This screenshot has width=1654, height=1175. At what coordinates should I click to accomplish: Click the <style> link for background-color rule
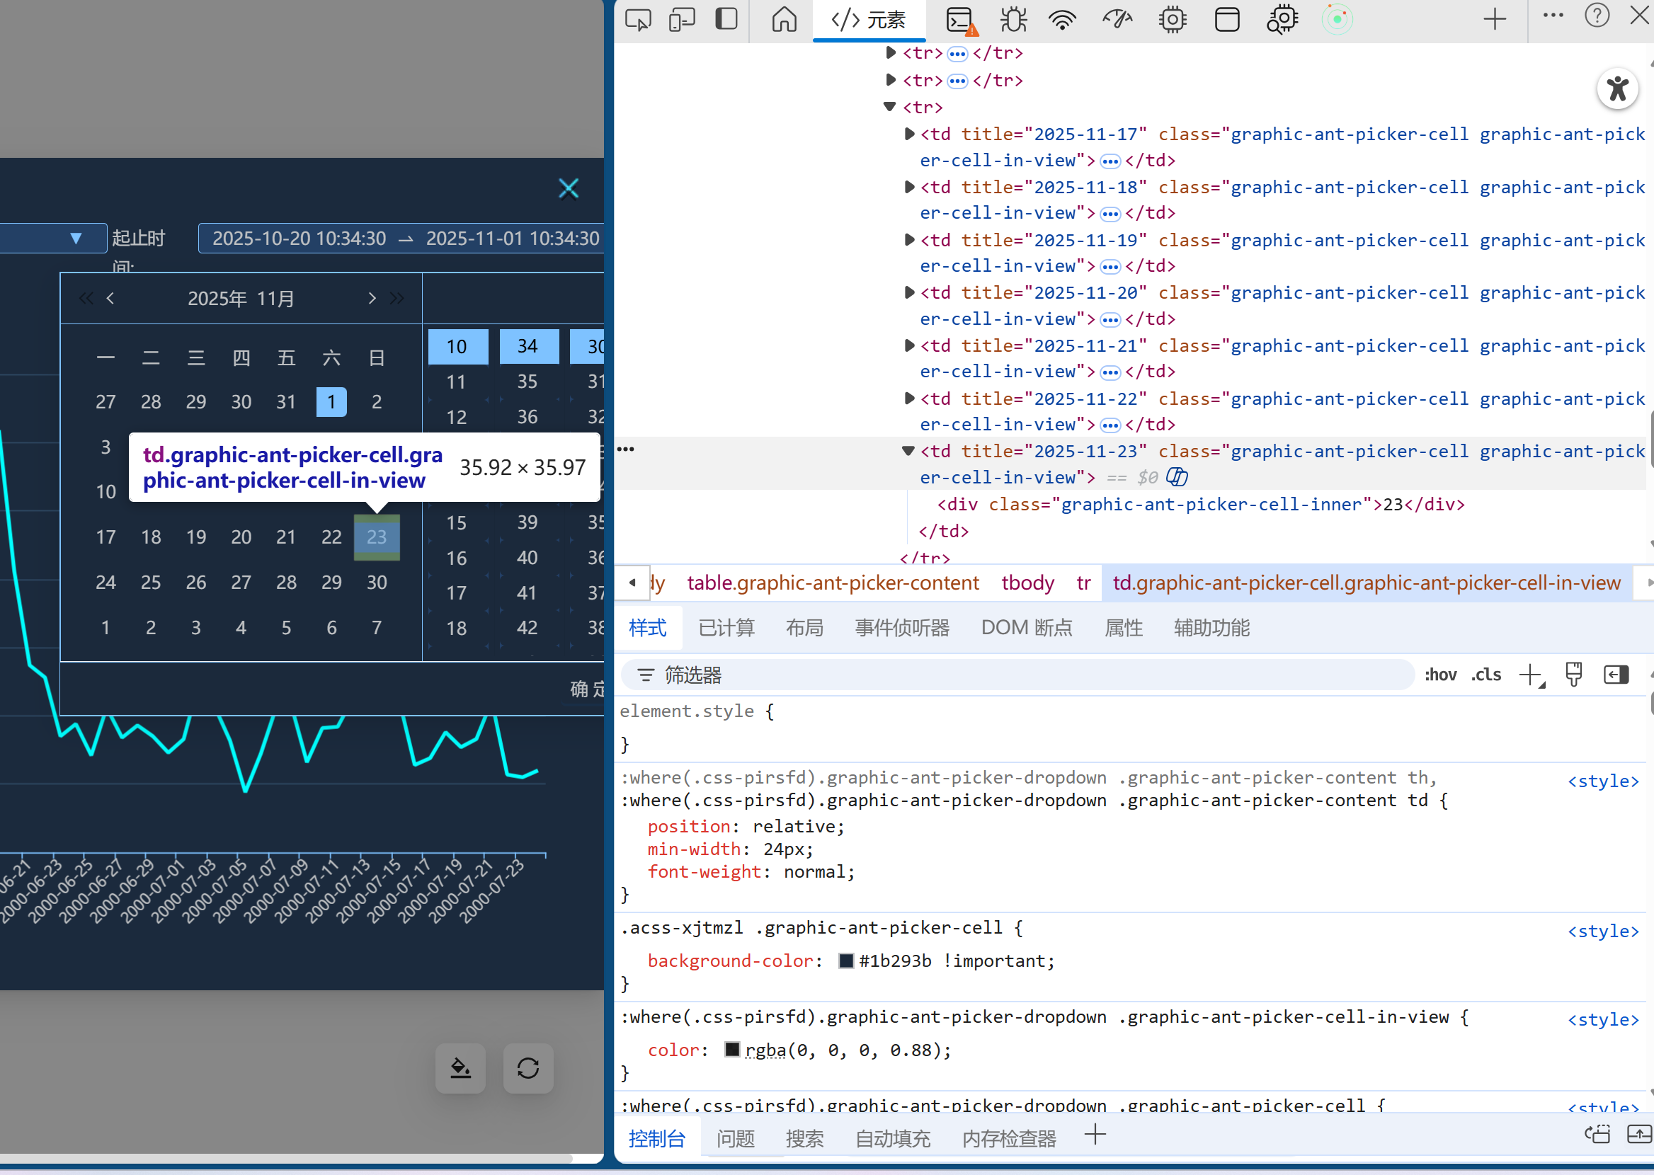(1602, 932)
